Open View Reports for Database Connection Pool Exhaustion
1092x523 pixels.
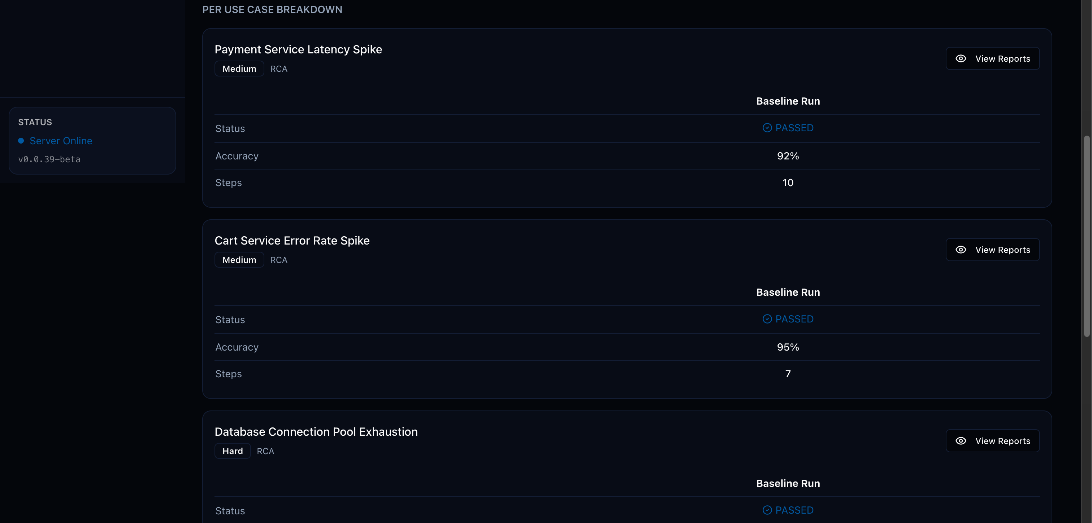[x=992, y=441]
